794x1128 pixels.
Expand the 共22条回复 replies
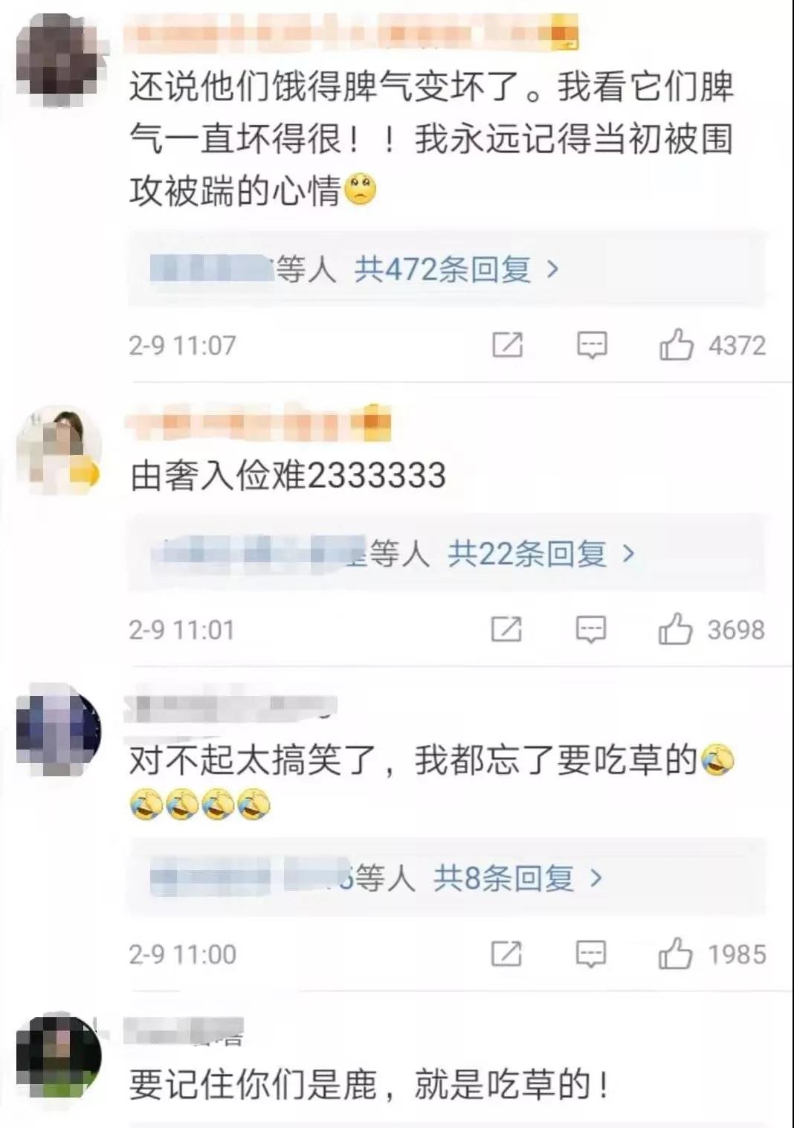point(541,553)
